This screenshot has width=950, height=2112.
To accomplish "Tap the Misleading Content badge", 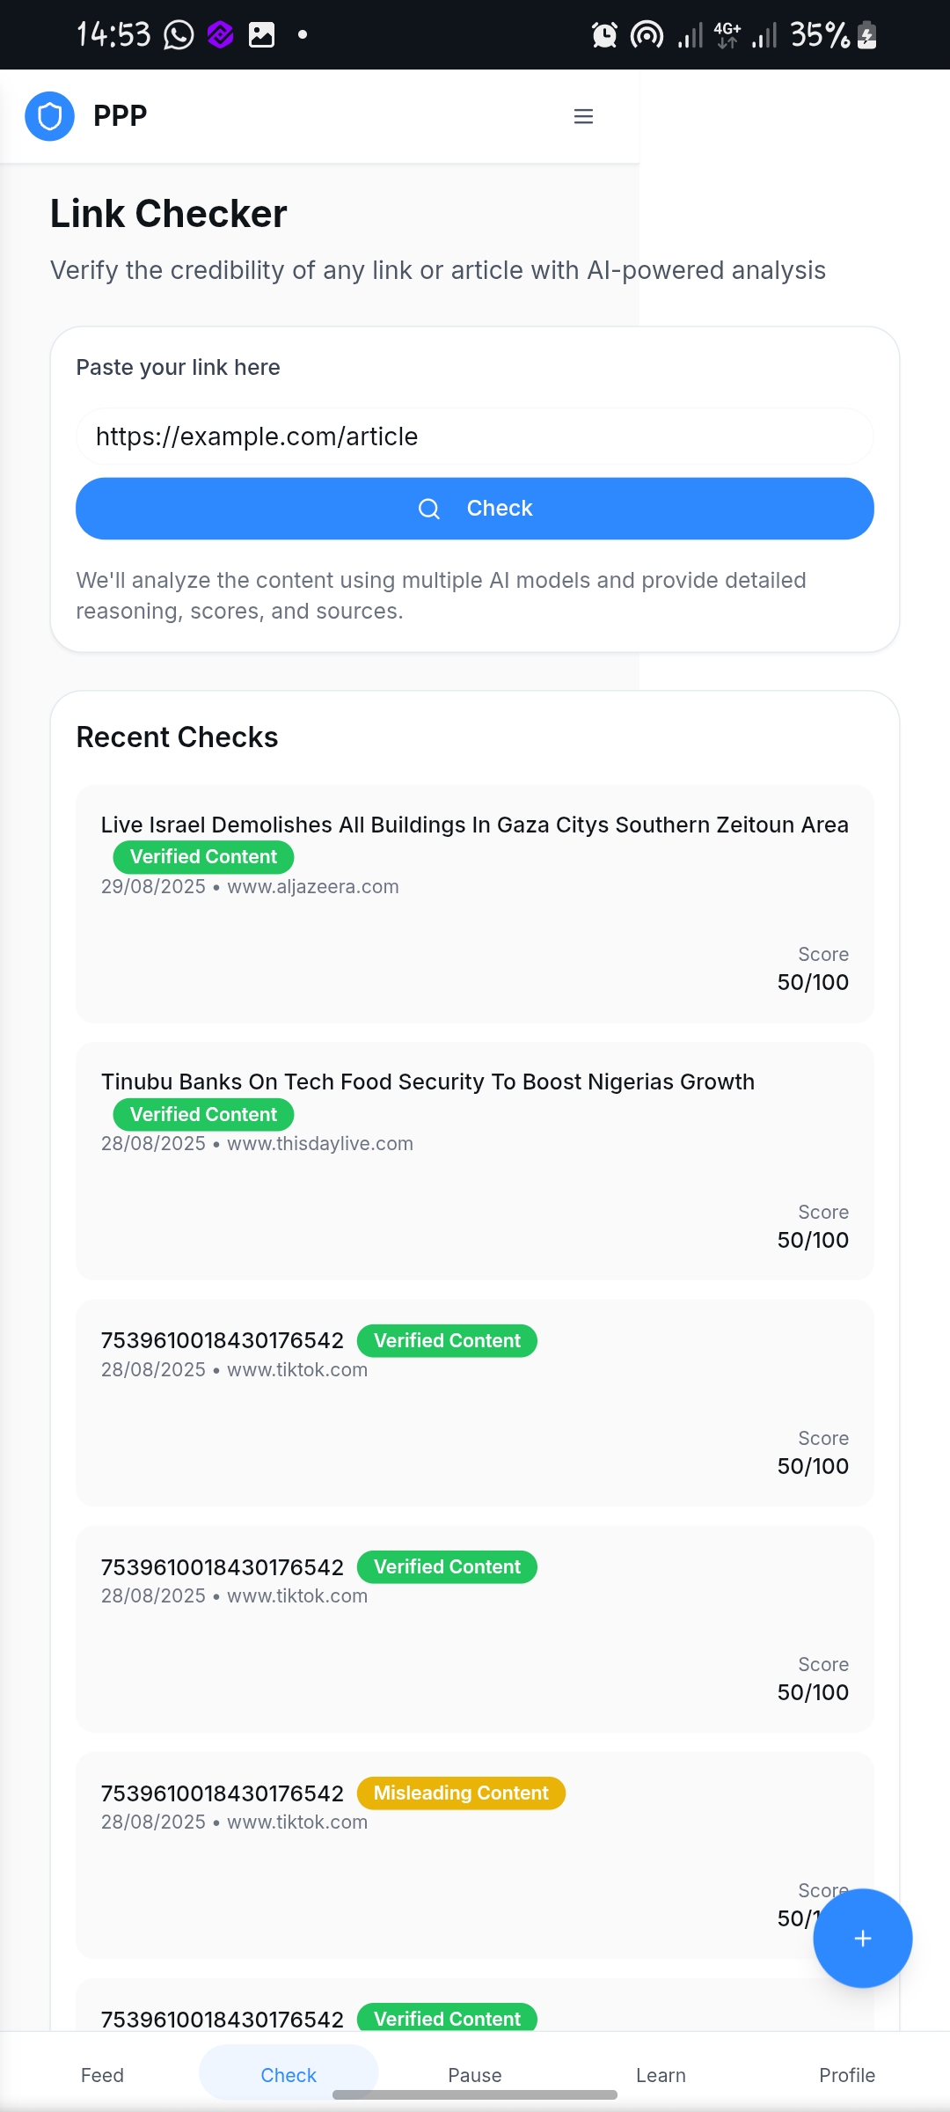I will coord(460,1793).
